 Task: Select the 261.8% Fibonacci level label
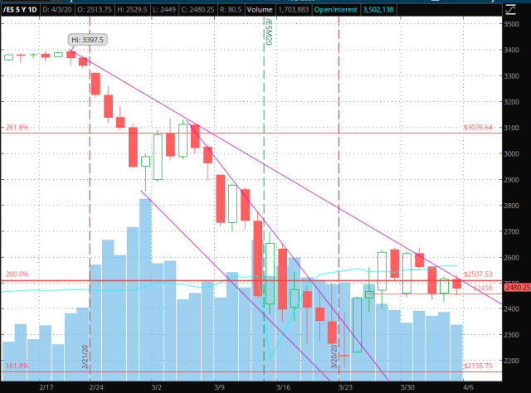click(x=17, y=128)
